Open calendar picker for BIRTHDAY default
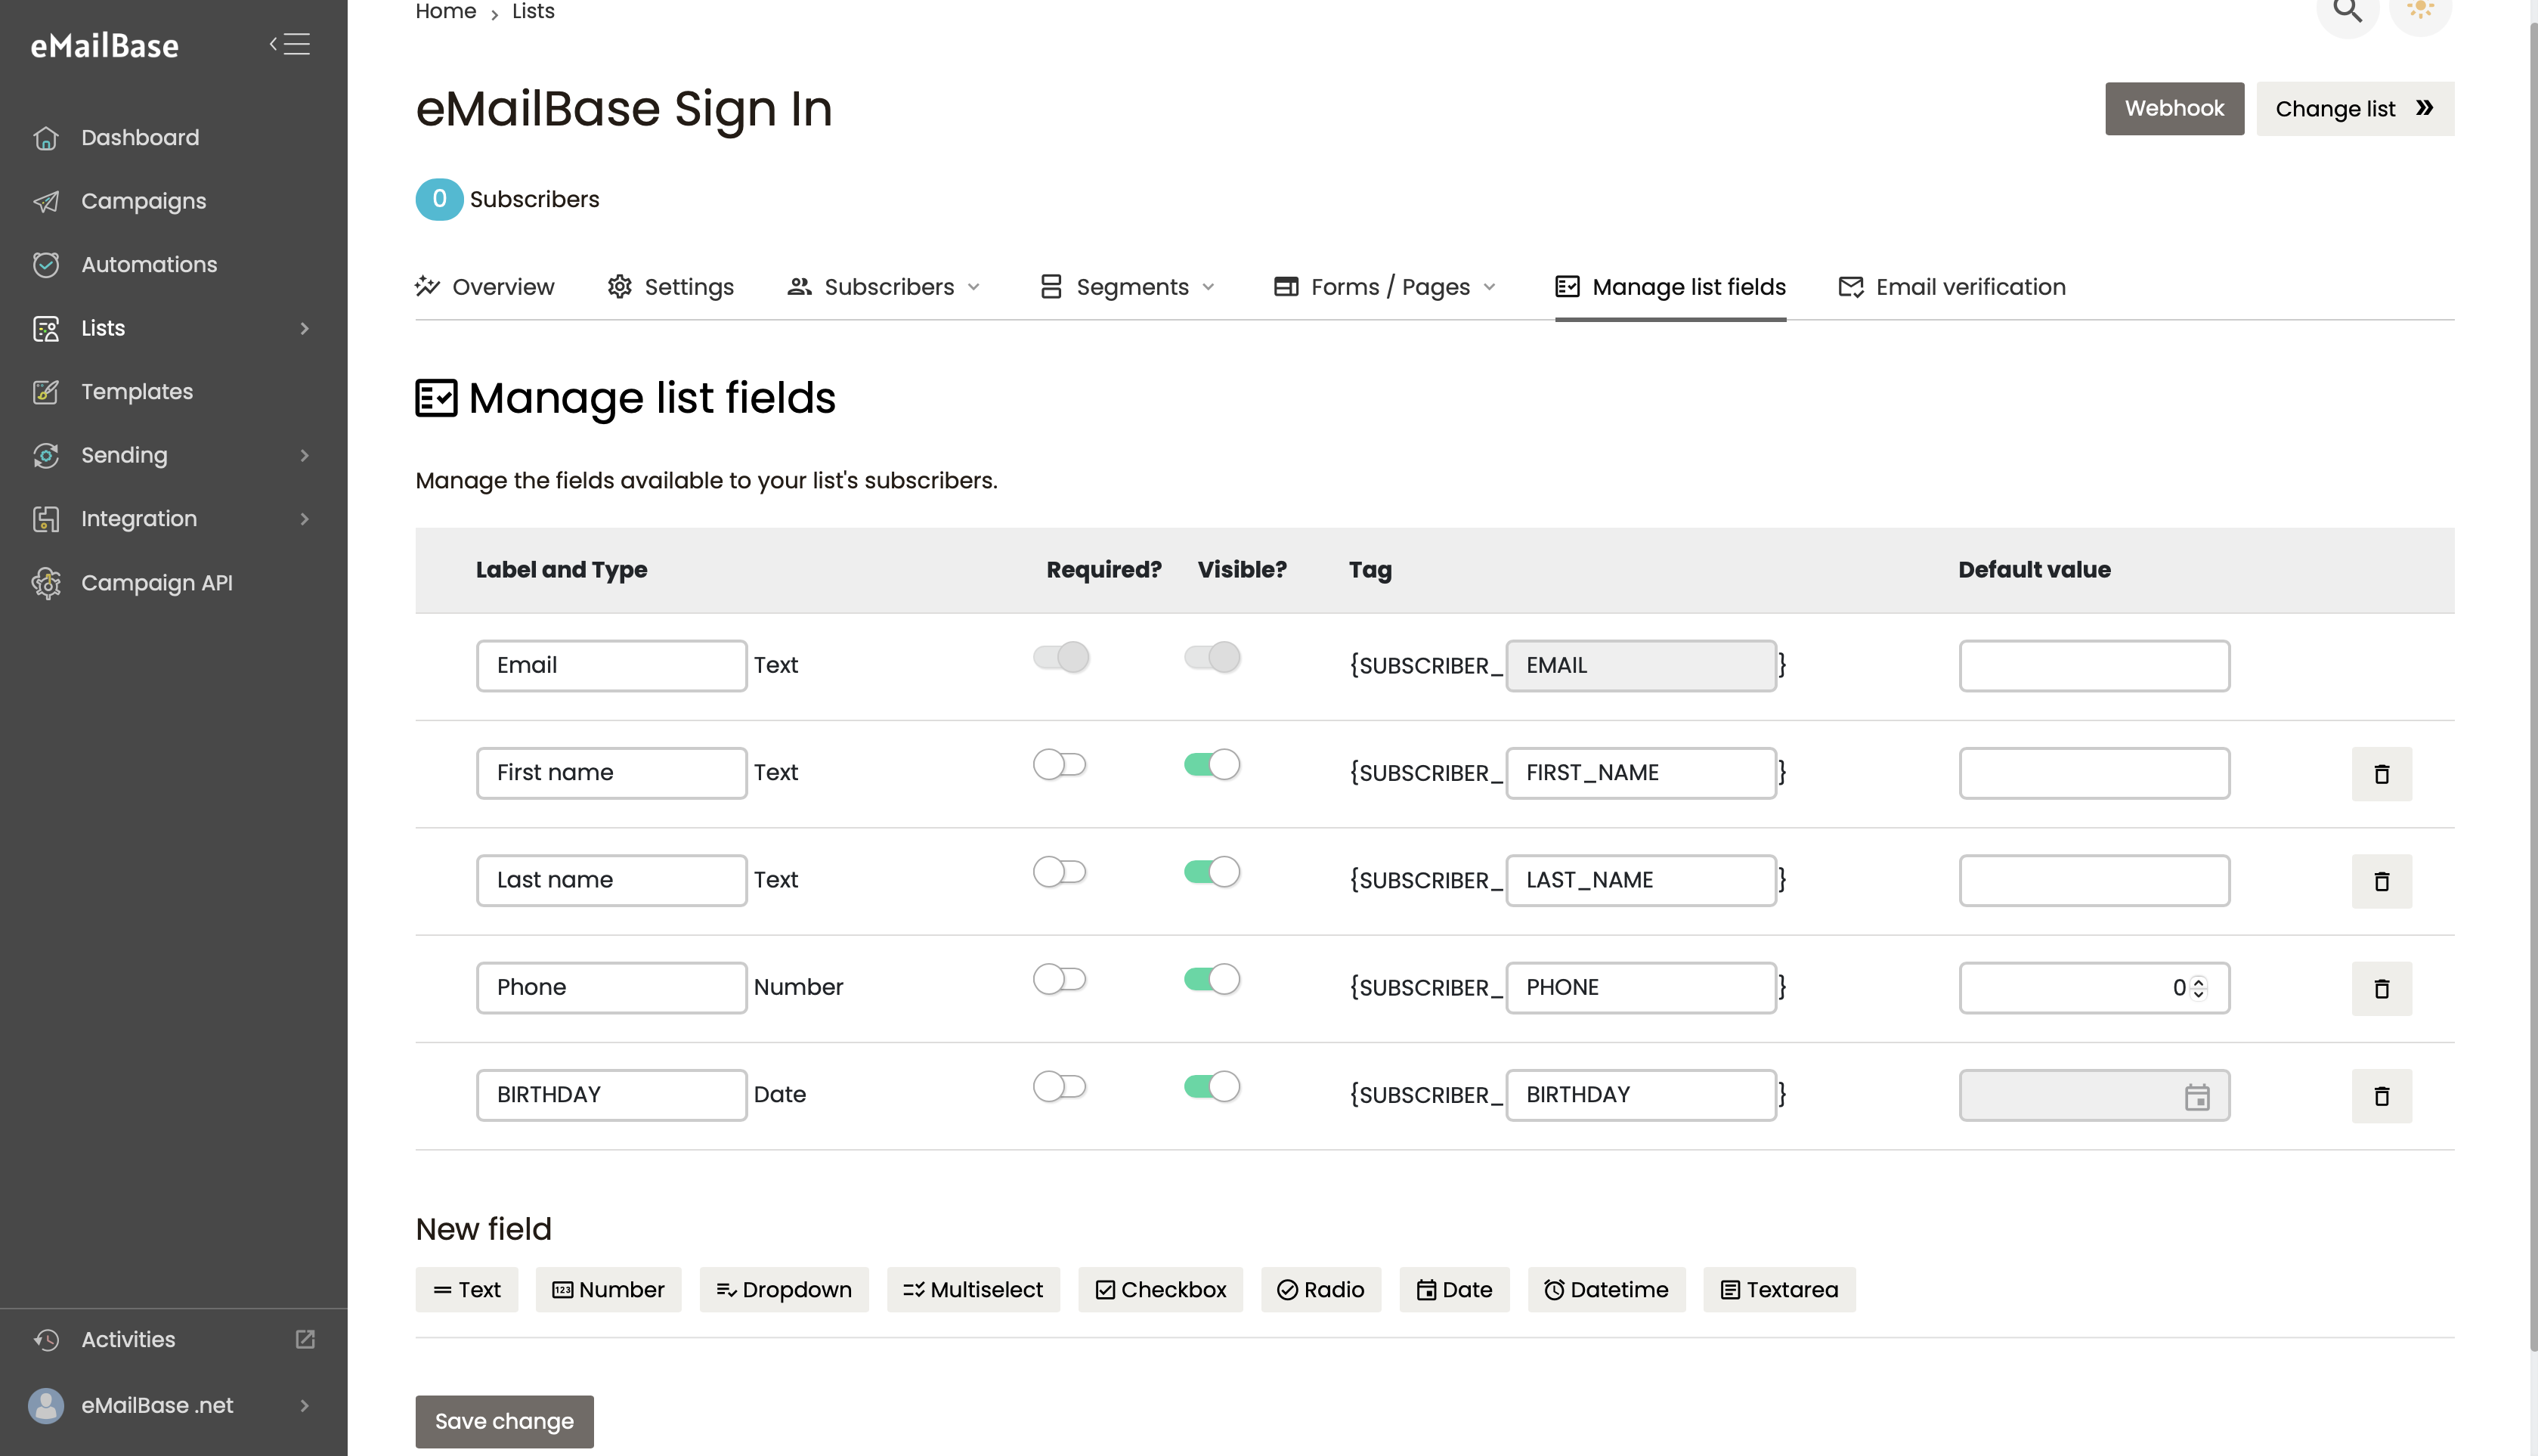The image size is (2538, 1456). pos(2196,1097)
